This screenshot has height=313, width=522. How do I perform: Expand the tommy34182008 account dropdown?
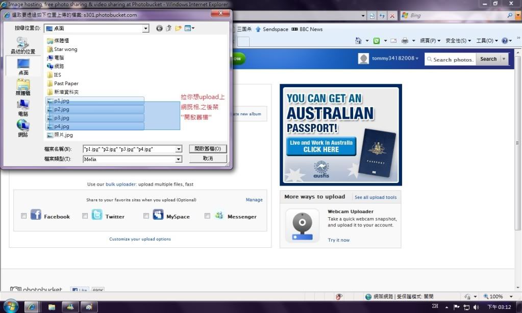click(417, 59)
